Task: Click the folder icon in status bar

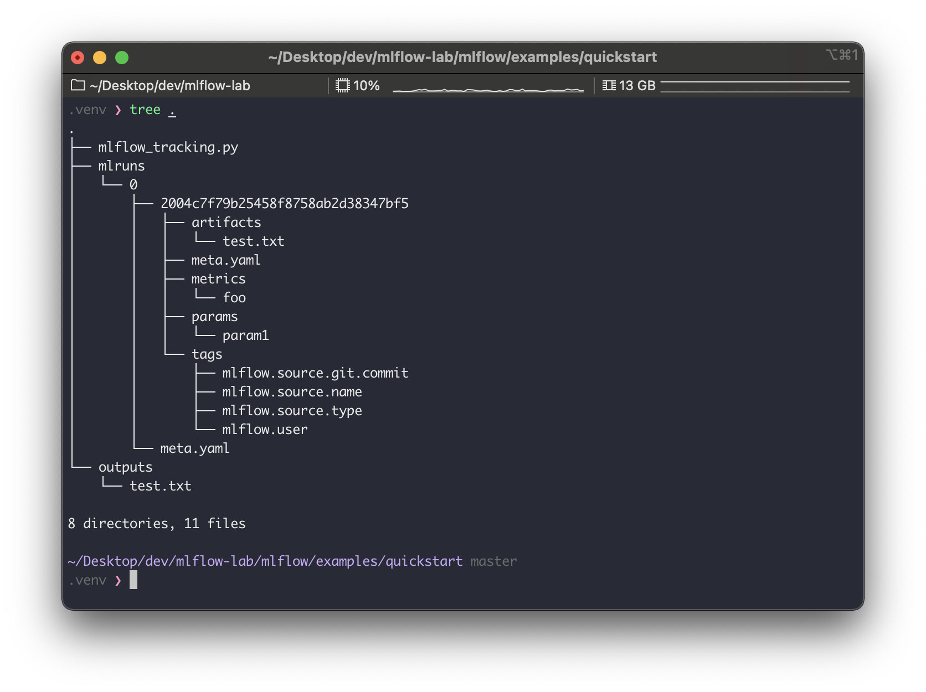Action: click(x=78, y=85)
